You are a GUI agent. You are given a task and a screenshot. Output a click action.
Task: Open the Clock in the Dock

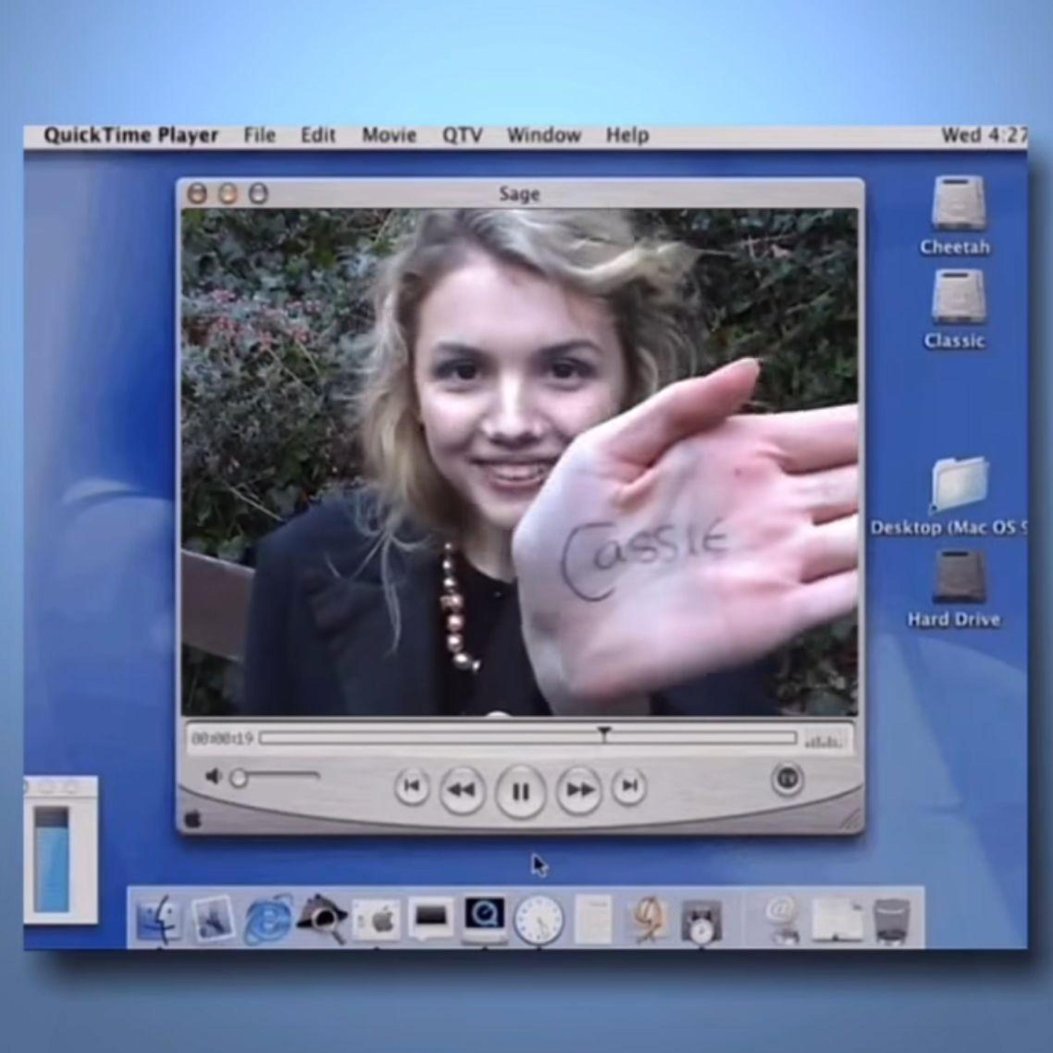(x=539, y=921)
